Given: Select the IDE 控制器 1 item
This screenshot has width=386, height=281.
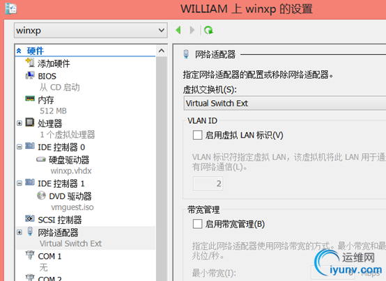Looking at the screenshot, I should 61,184.
